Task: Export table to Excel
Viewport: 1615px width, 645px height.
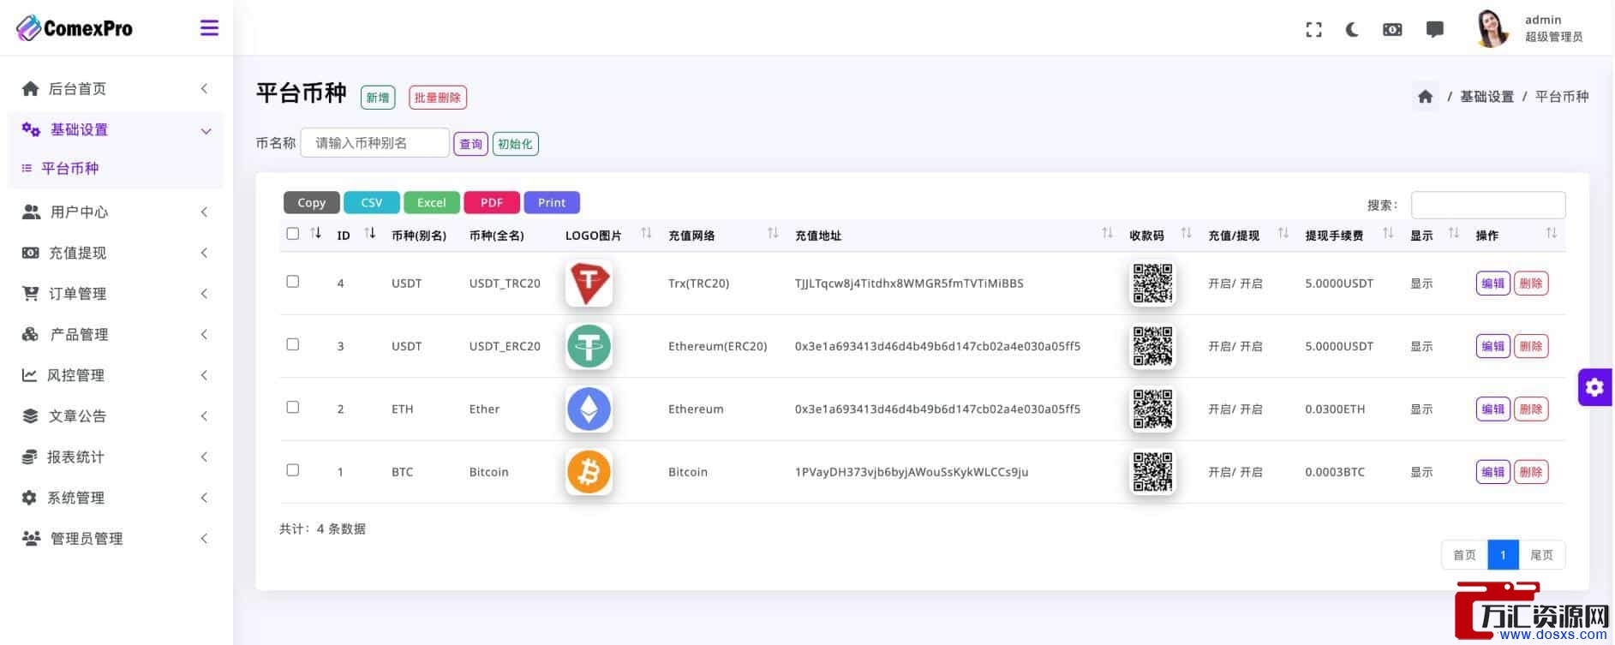Action: (432, 203)
